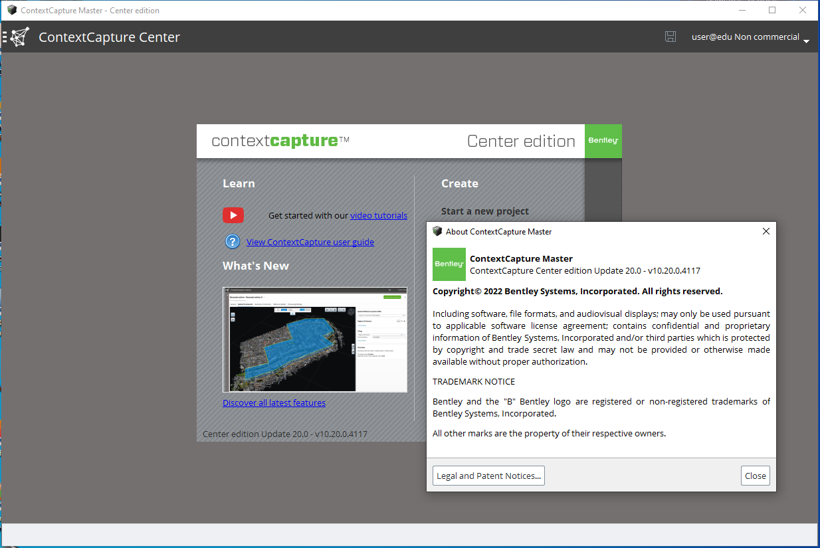Click main window title bar app icon
Viewport: 820px width, 548px height.
[x=12, y=10]
